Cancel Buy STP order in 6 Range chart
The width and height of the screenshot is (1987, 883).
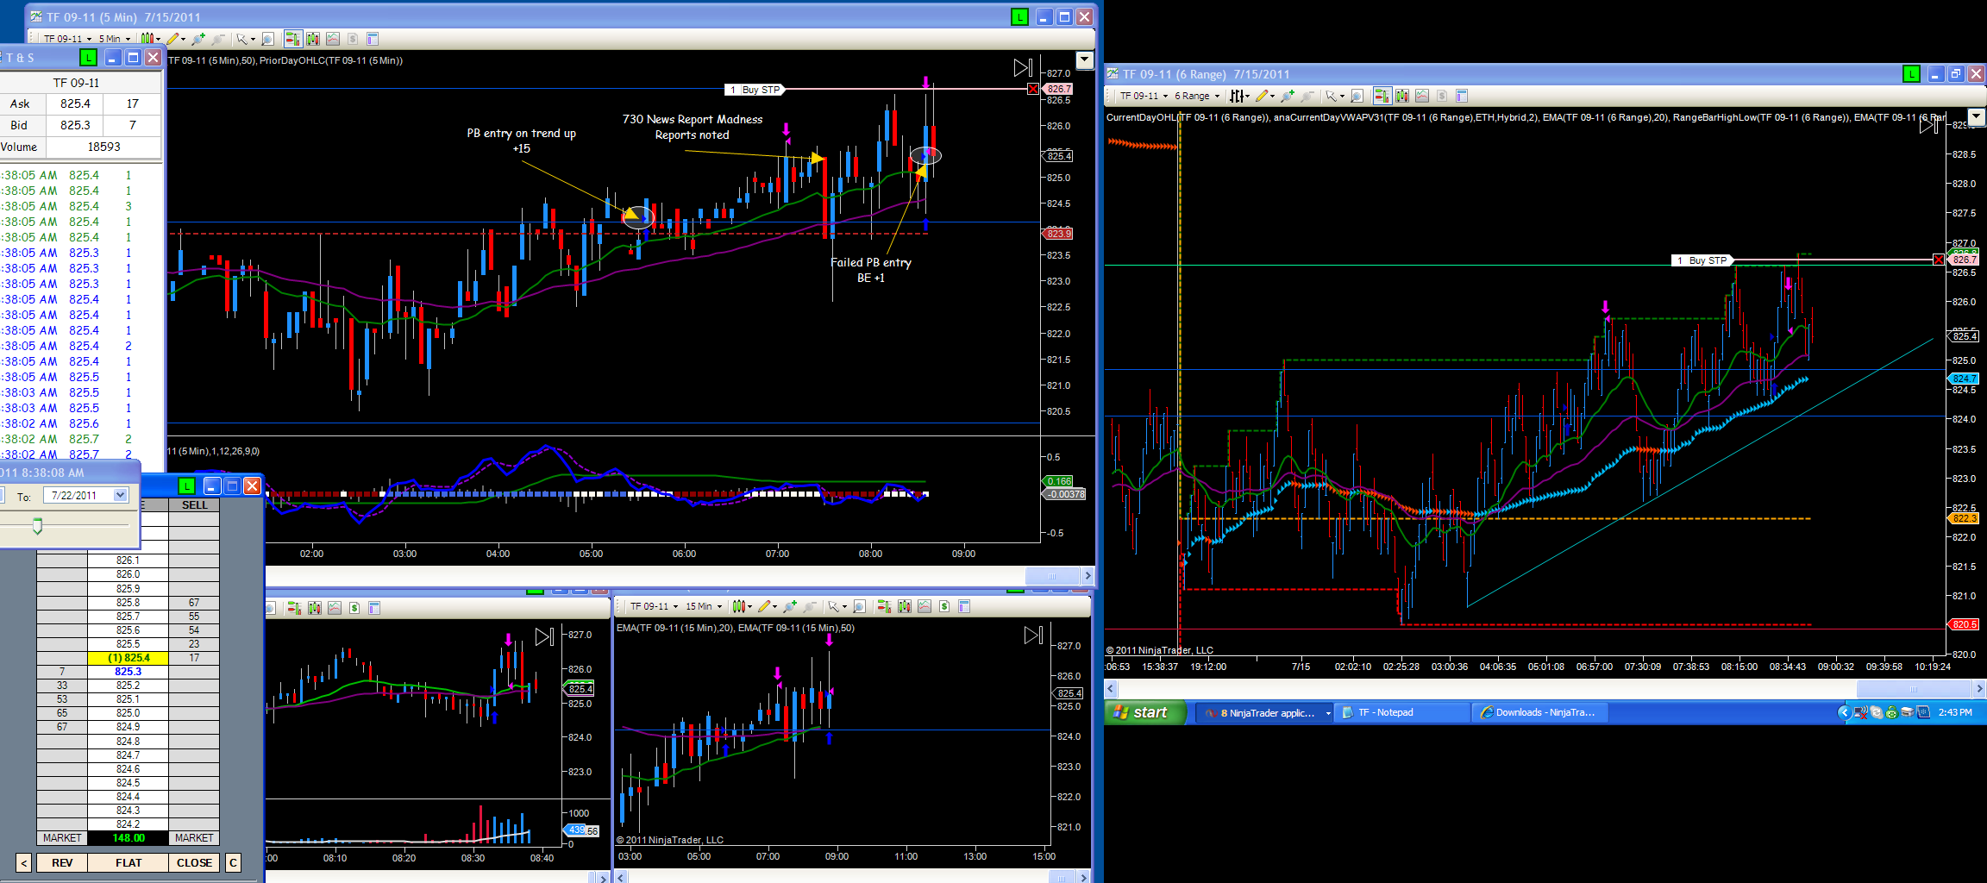[x=1939, y=260]
